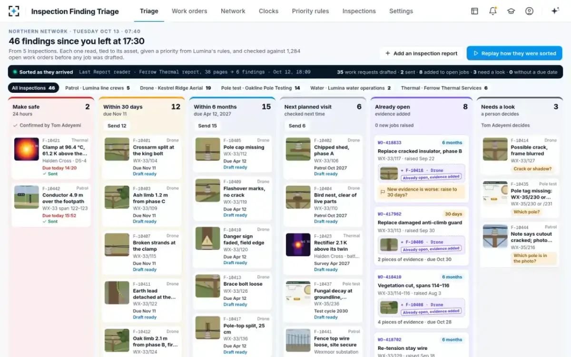The image size is (571, 357).
Task: Open thermal thumbnail of Rectifier F-10423
Action: 298,245
